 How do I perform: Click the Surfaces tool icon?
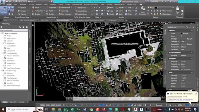coord(19,11)
